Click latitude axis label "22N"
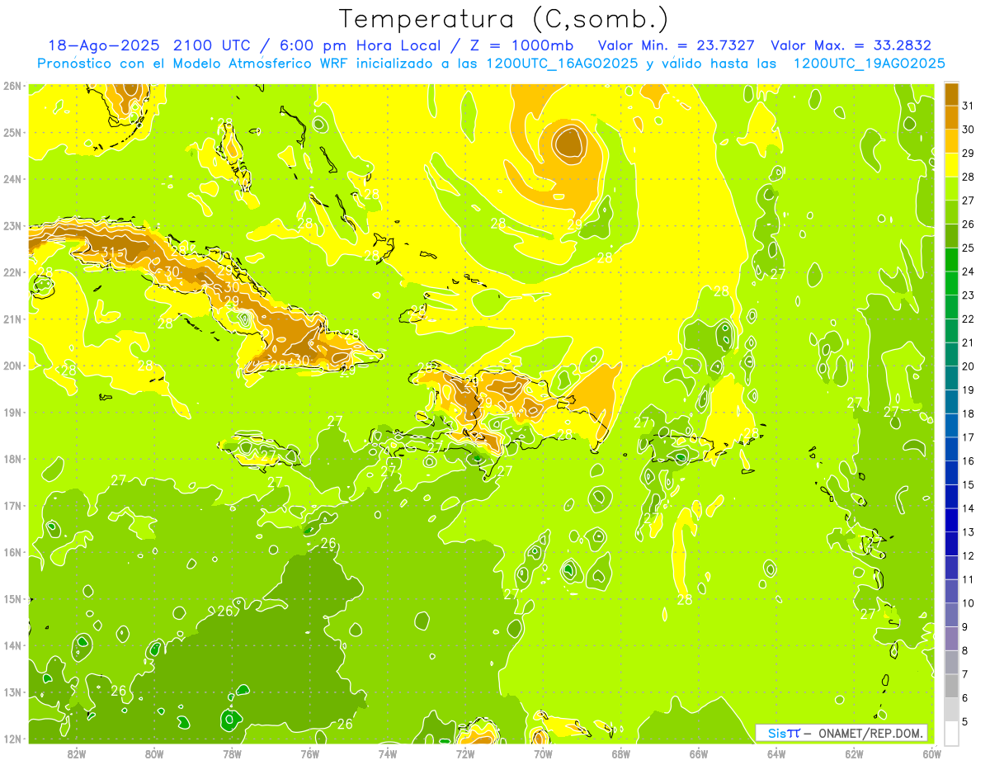 [12, 272]
